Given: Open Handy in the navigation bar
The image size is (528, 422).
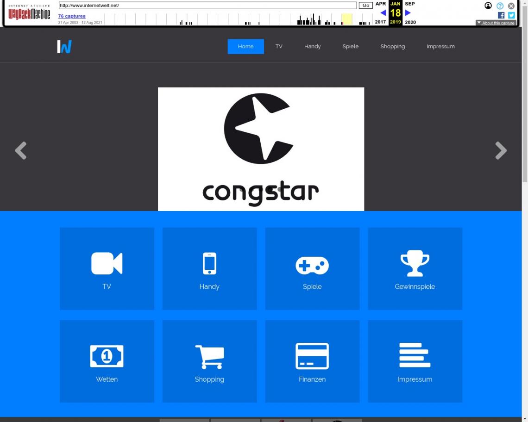Looking at the screenshot, I should click(313, 46).
